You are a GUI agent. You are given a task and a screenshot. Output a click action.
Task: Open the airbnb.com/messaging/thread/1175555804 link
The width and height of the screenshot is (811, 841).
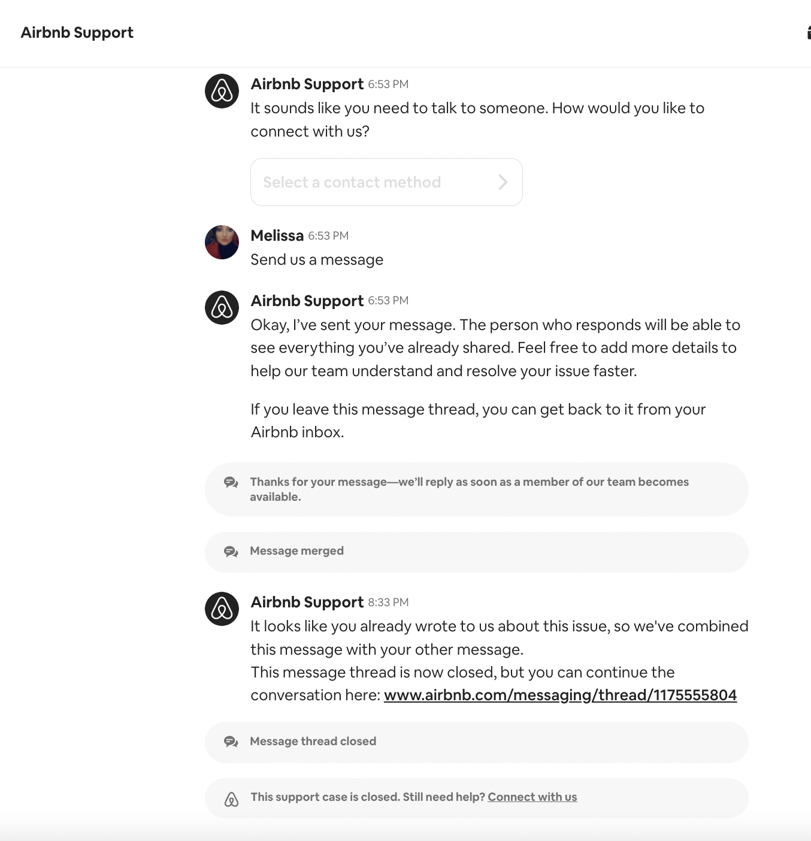(x=560, y=695)
